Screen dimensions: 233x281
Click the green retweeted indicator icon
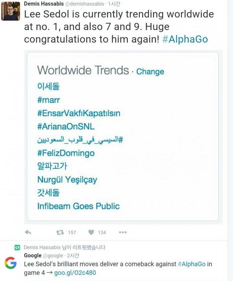pos(17,247)
